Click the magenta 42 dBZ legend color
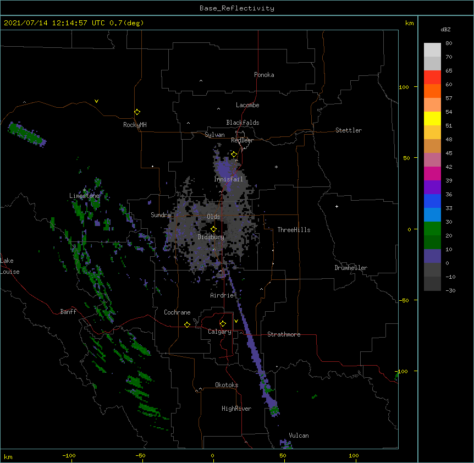 [432, 173]
